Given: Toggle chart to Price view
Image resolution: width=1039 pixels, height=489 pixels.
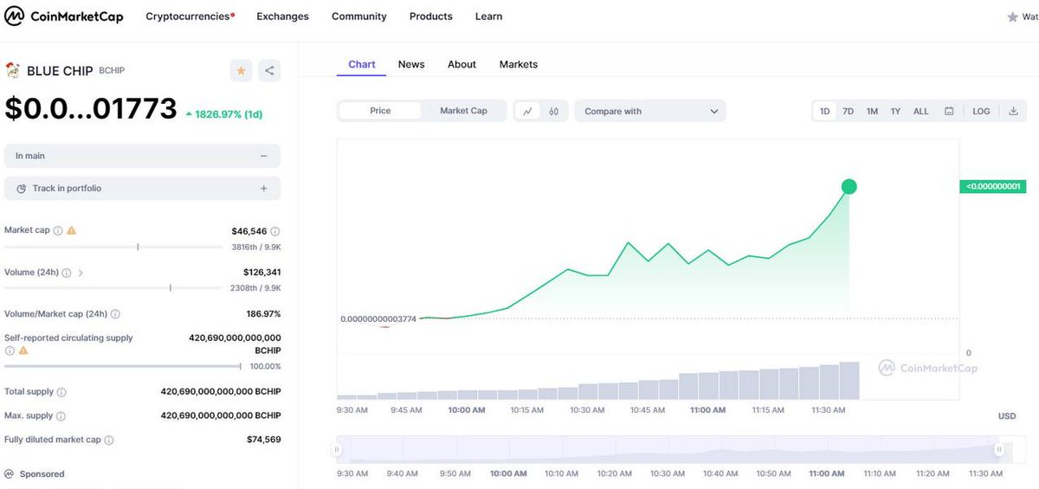Looking at the screenshot, I should pyautogui.click(x=380, y=111).
